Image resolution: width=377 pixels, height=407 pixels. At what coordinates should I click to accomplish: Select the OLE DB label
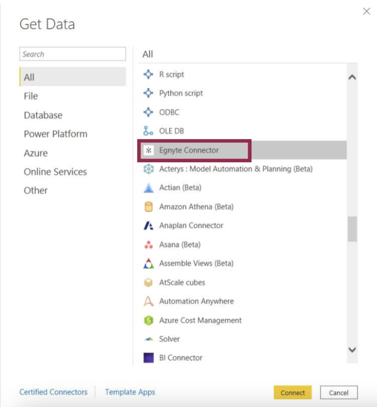(x=172, y=131)
